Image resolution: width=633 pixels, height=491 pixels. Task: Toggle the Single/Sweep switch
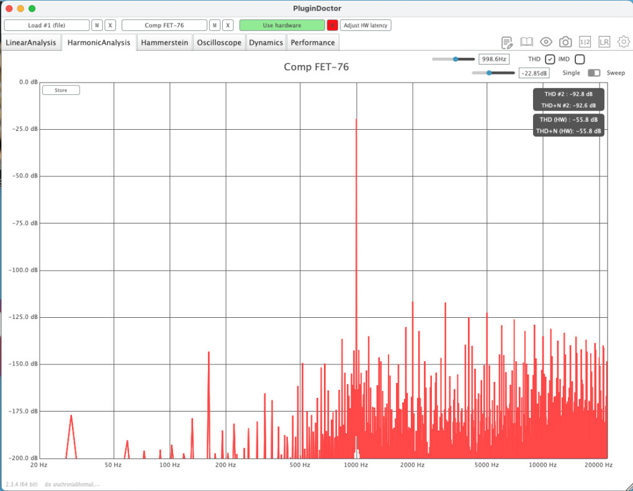[x=594, y=73]
